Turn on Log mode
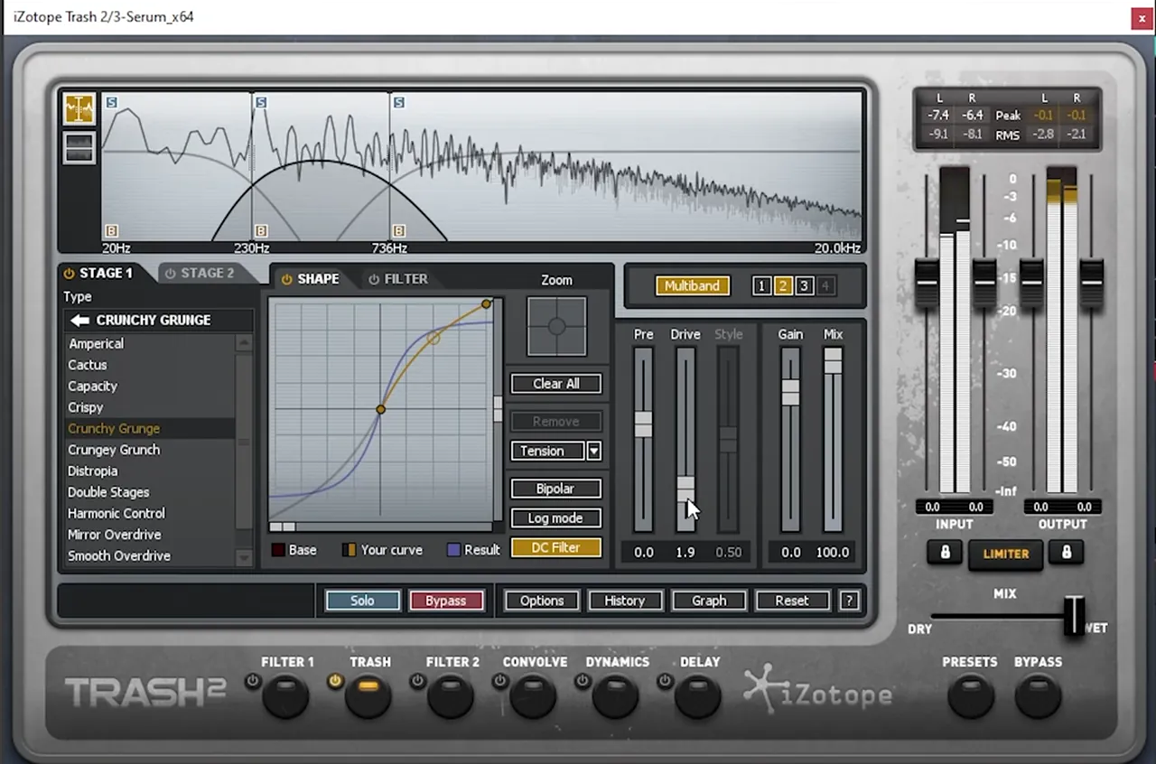The height and width of the screenshot is (764, 1156). tap(555, 518)
